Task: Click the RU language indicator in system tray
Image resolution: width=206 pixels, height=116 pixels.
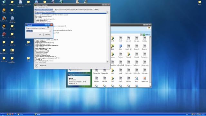Action: pos(187,114)
